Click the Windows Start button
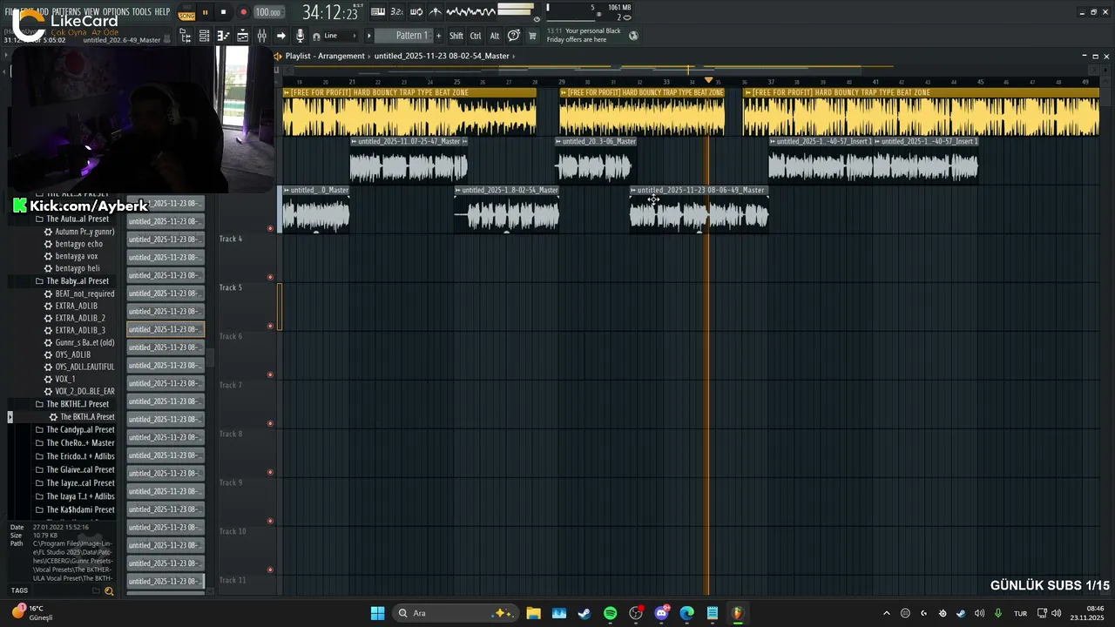Screen dimensions: 1115x627 (x=377, y=613)
